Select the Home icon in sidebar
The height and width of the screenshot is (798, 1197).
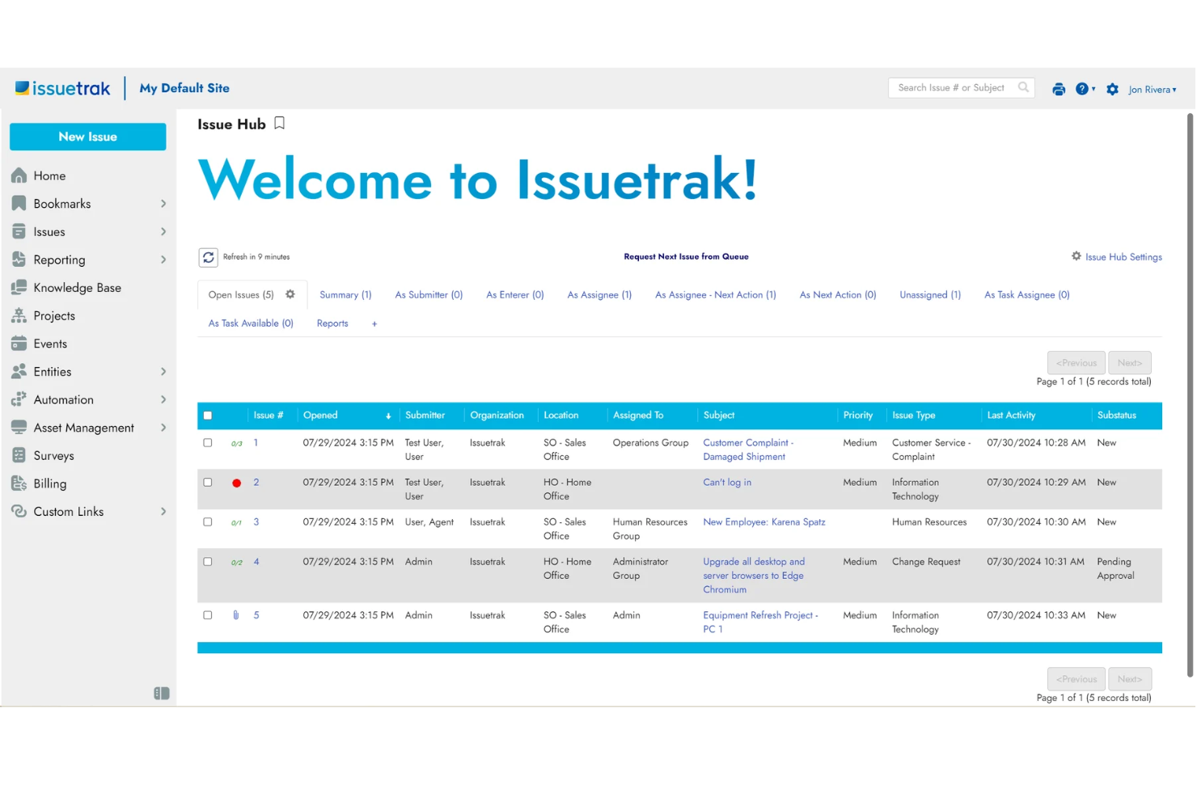click(x=19, y=175)
